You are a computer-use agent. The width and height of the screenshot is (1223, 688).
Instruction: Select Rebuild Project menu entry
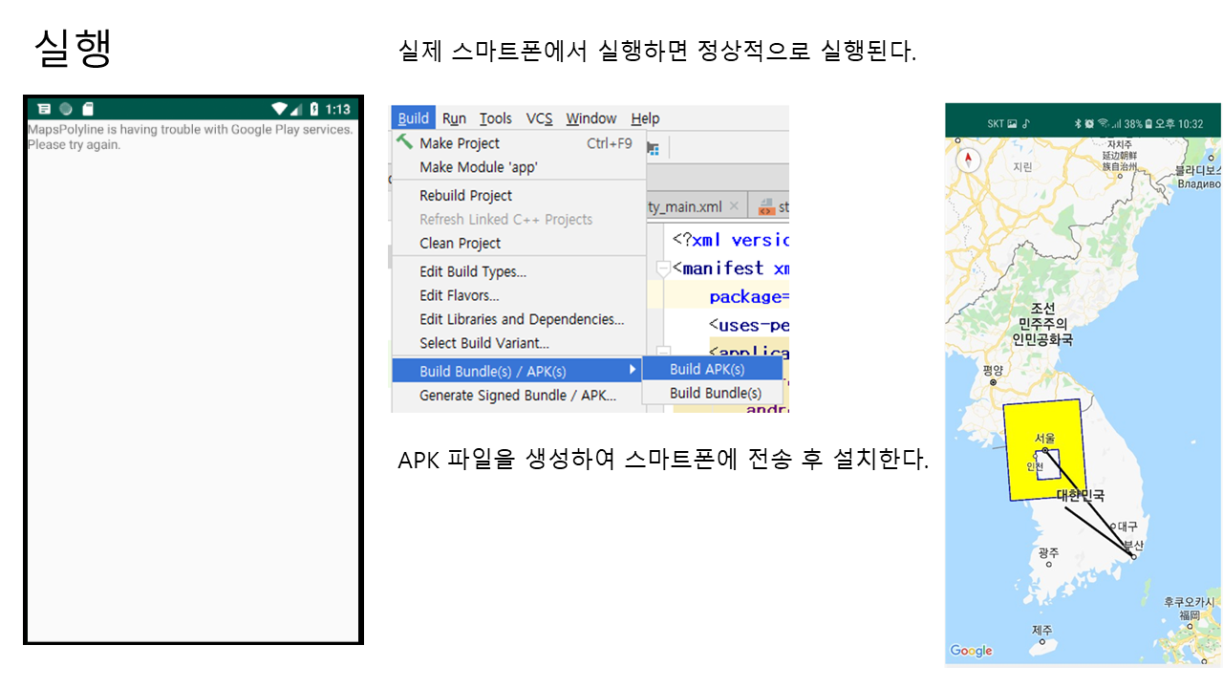(x=465, y=196)
